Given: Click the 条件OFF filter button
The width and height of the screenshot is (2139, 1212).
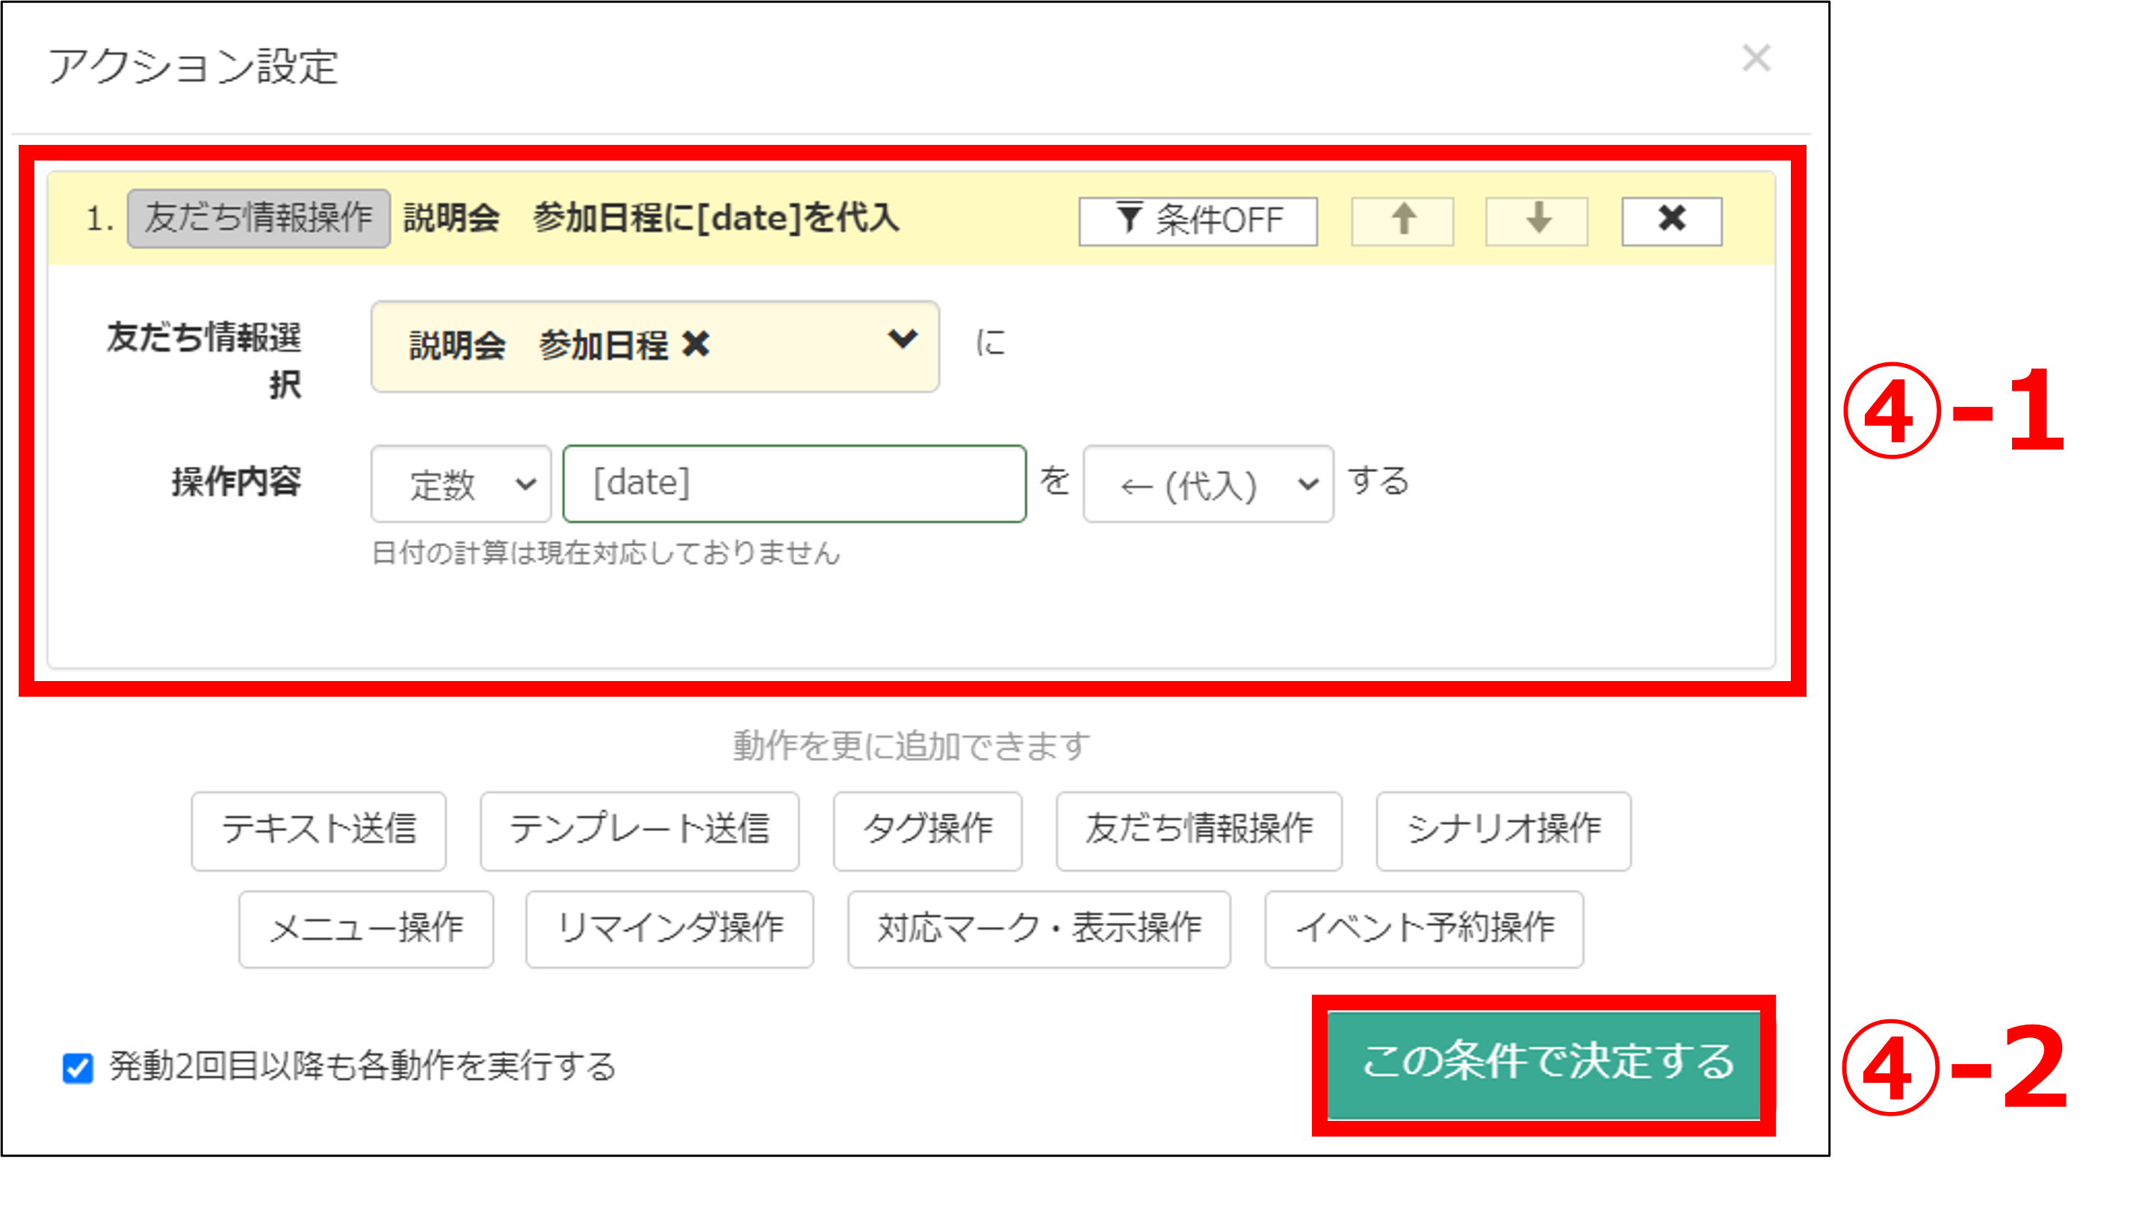Looking at the screenshot, I should pyautogui.click(x=1198, y=220).
